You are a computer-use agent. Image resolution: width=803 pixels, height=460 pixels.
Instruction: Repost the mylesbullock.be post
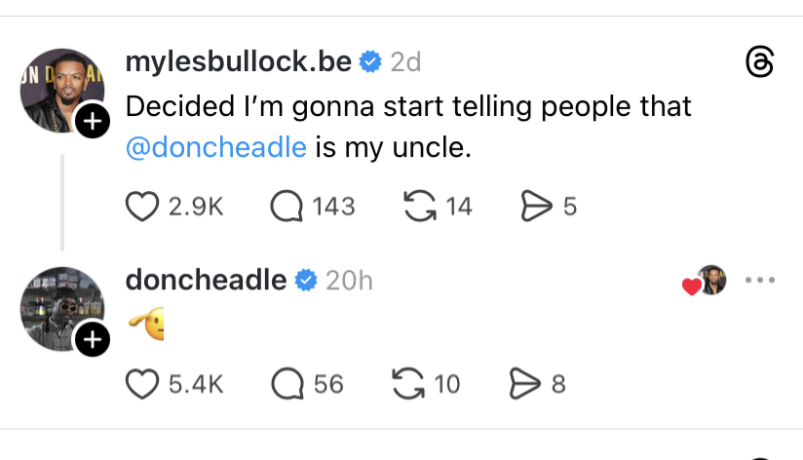pyautogui.click(x=418, y=207)
